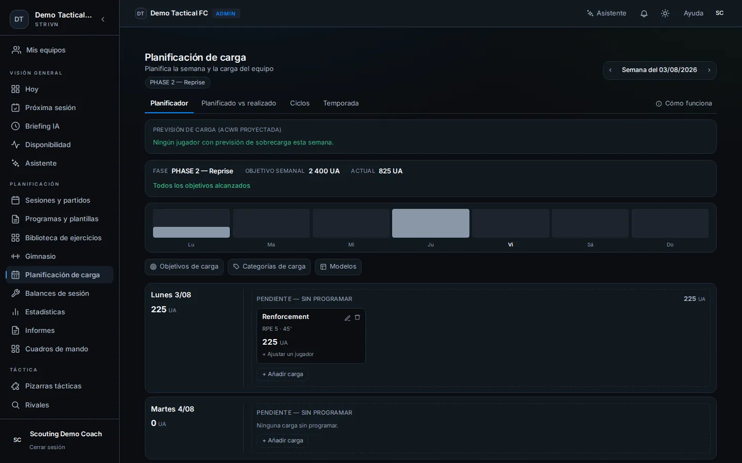Go to next week arrow
This screenshot has width=742, height=463.
pos(709,70)
